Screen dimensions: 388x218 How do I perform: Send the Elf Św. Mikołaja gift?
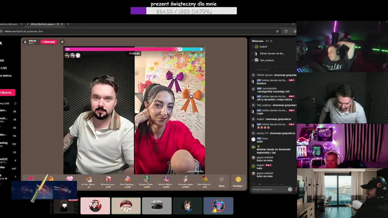pos(89,182)
